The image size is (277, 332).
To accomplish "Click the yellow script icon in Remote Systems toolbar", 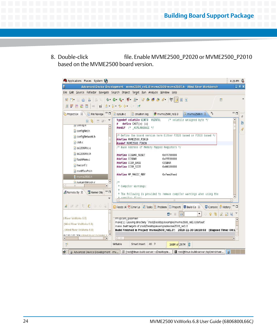I will [x=89, y=206].
